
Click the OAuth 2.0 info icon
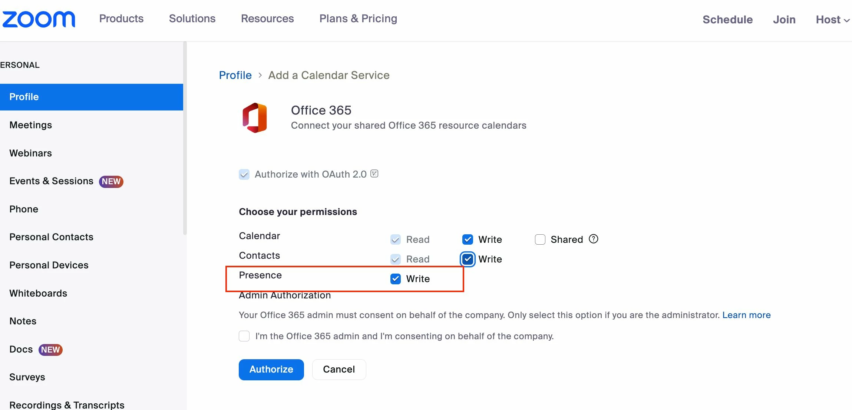374,174
